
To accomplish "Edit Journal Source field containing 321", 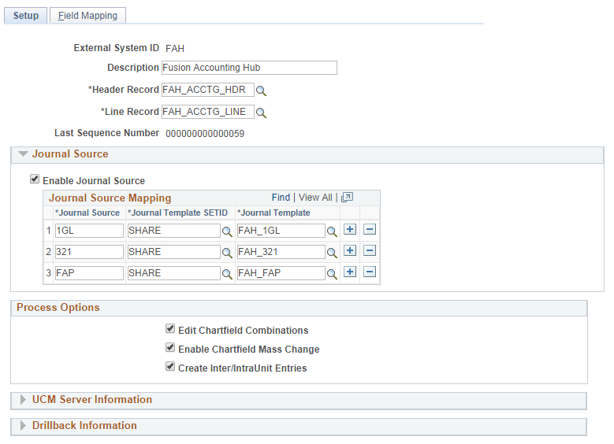I will pos(89,252).
